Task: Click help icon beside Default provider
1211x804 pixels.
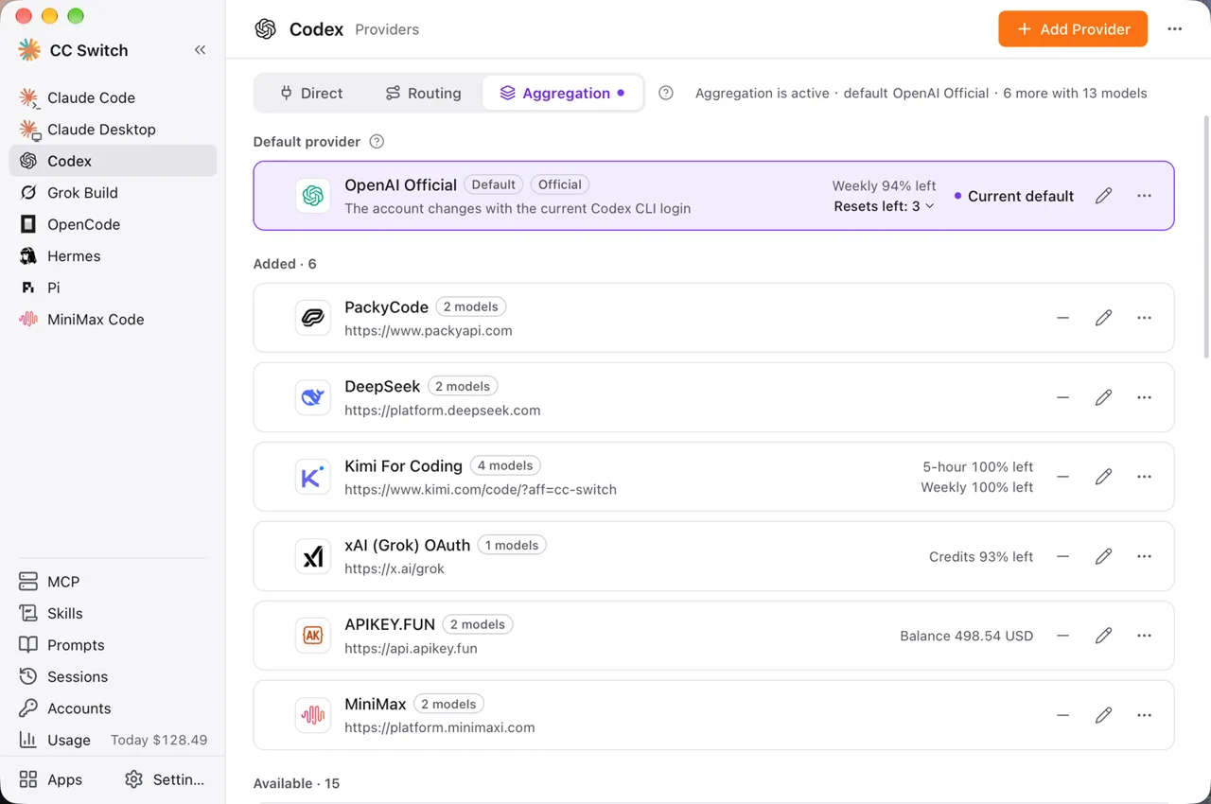Action: point(377,142)
